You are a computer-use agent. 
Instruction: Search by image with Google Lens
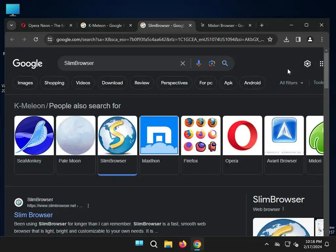212,63
